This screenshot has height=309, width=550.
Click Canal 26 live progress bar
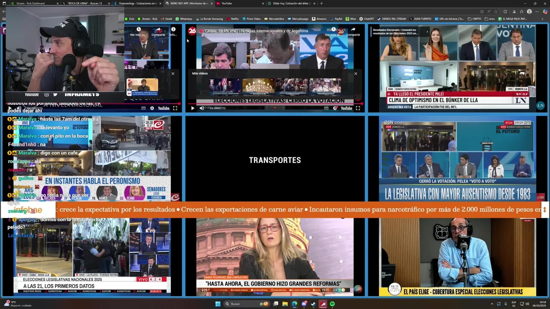(x=275, y=103)
